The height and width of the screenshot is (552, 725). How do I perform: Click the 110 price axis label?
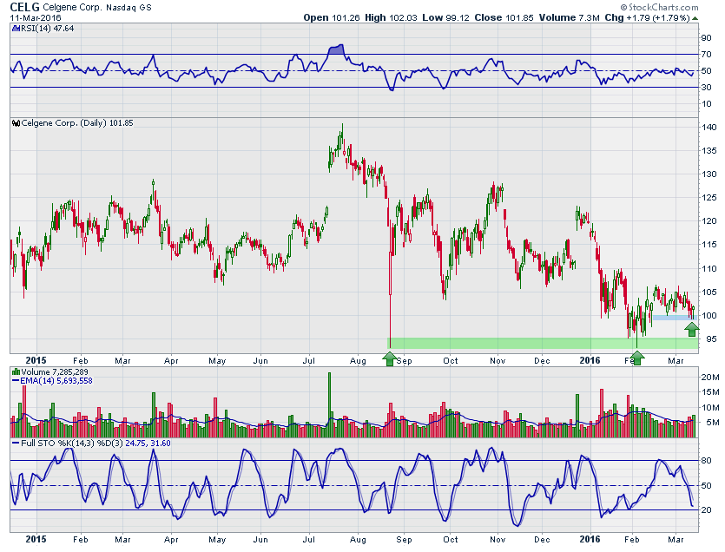pyautogui.click(x=709, y=268)
